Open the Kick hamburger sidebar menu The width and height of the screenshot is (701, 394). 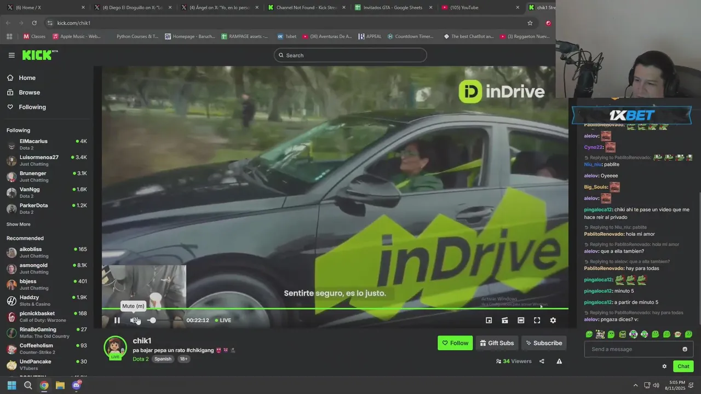pyautogui.click(x=12, y=55)
